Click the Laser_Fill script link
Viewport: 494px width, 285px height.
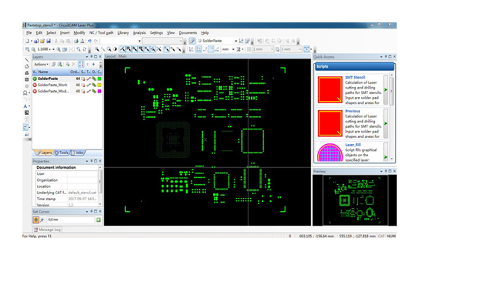coord(353,145)
